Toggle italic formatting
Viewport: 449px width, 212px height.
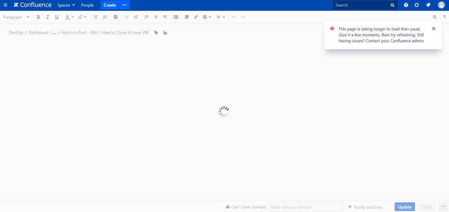pos(48,17)
